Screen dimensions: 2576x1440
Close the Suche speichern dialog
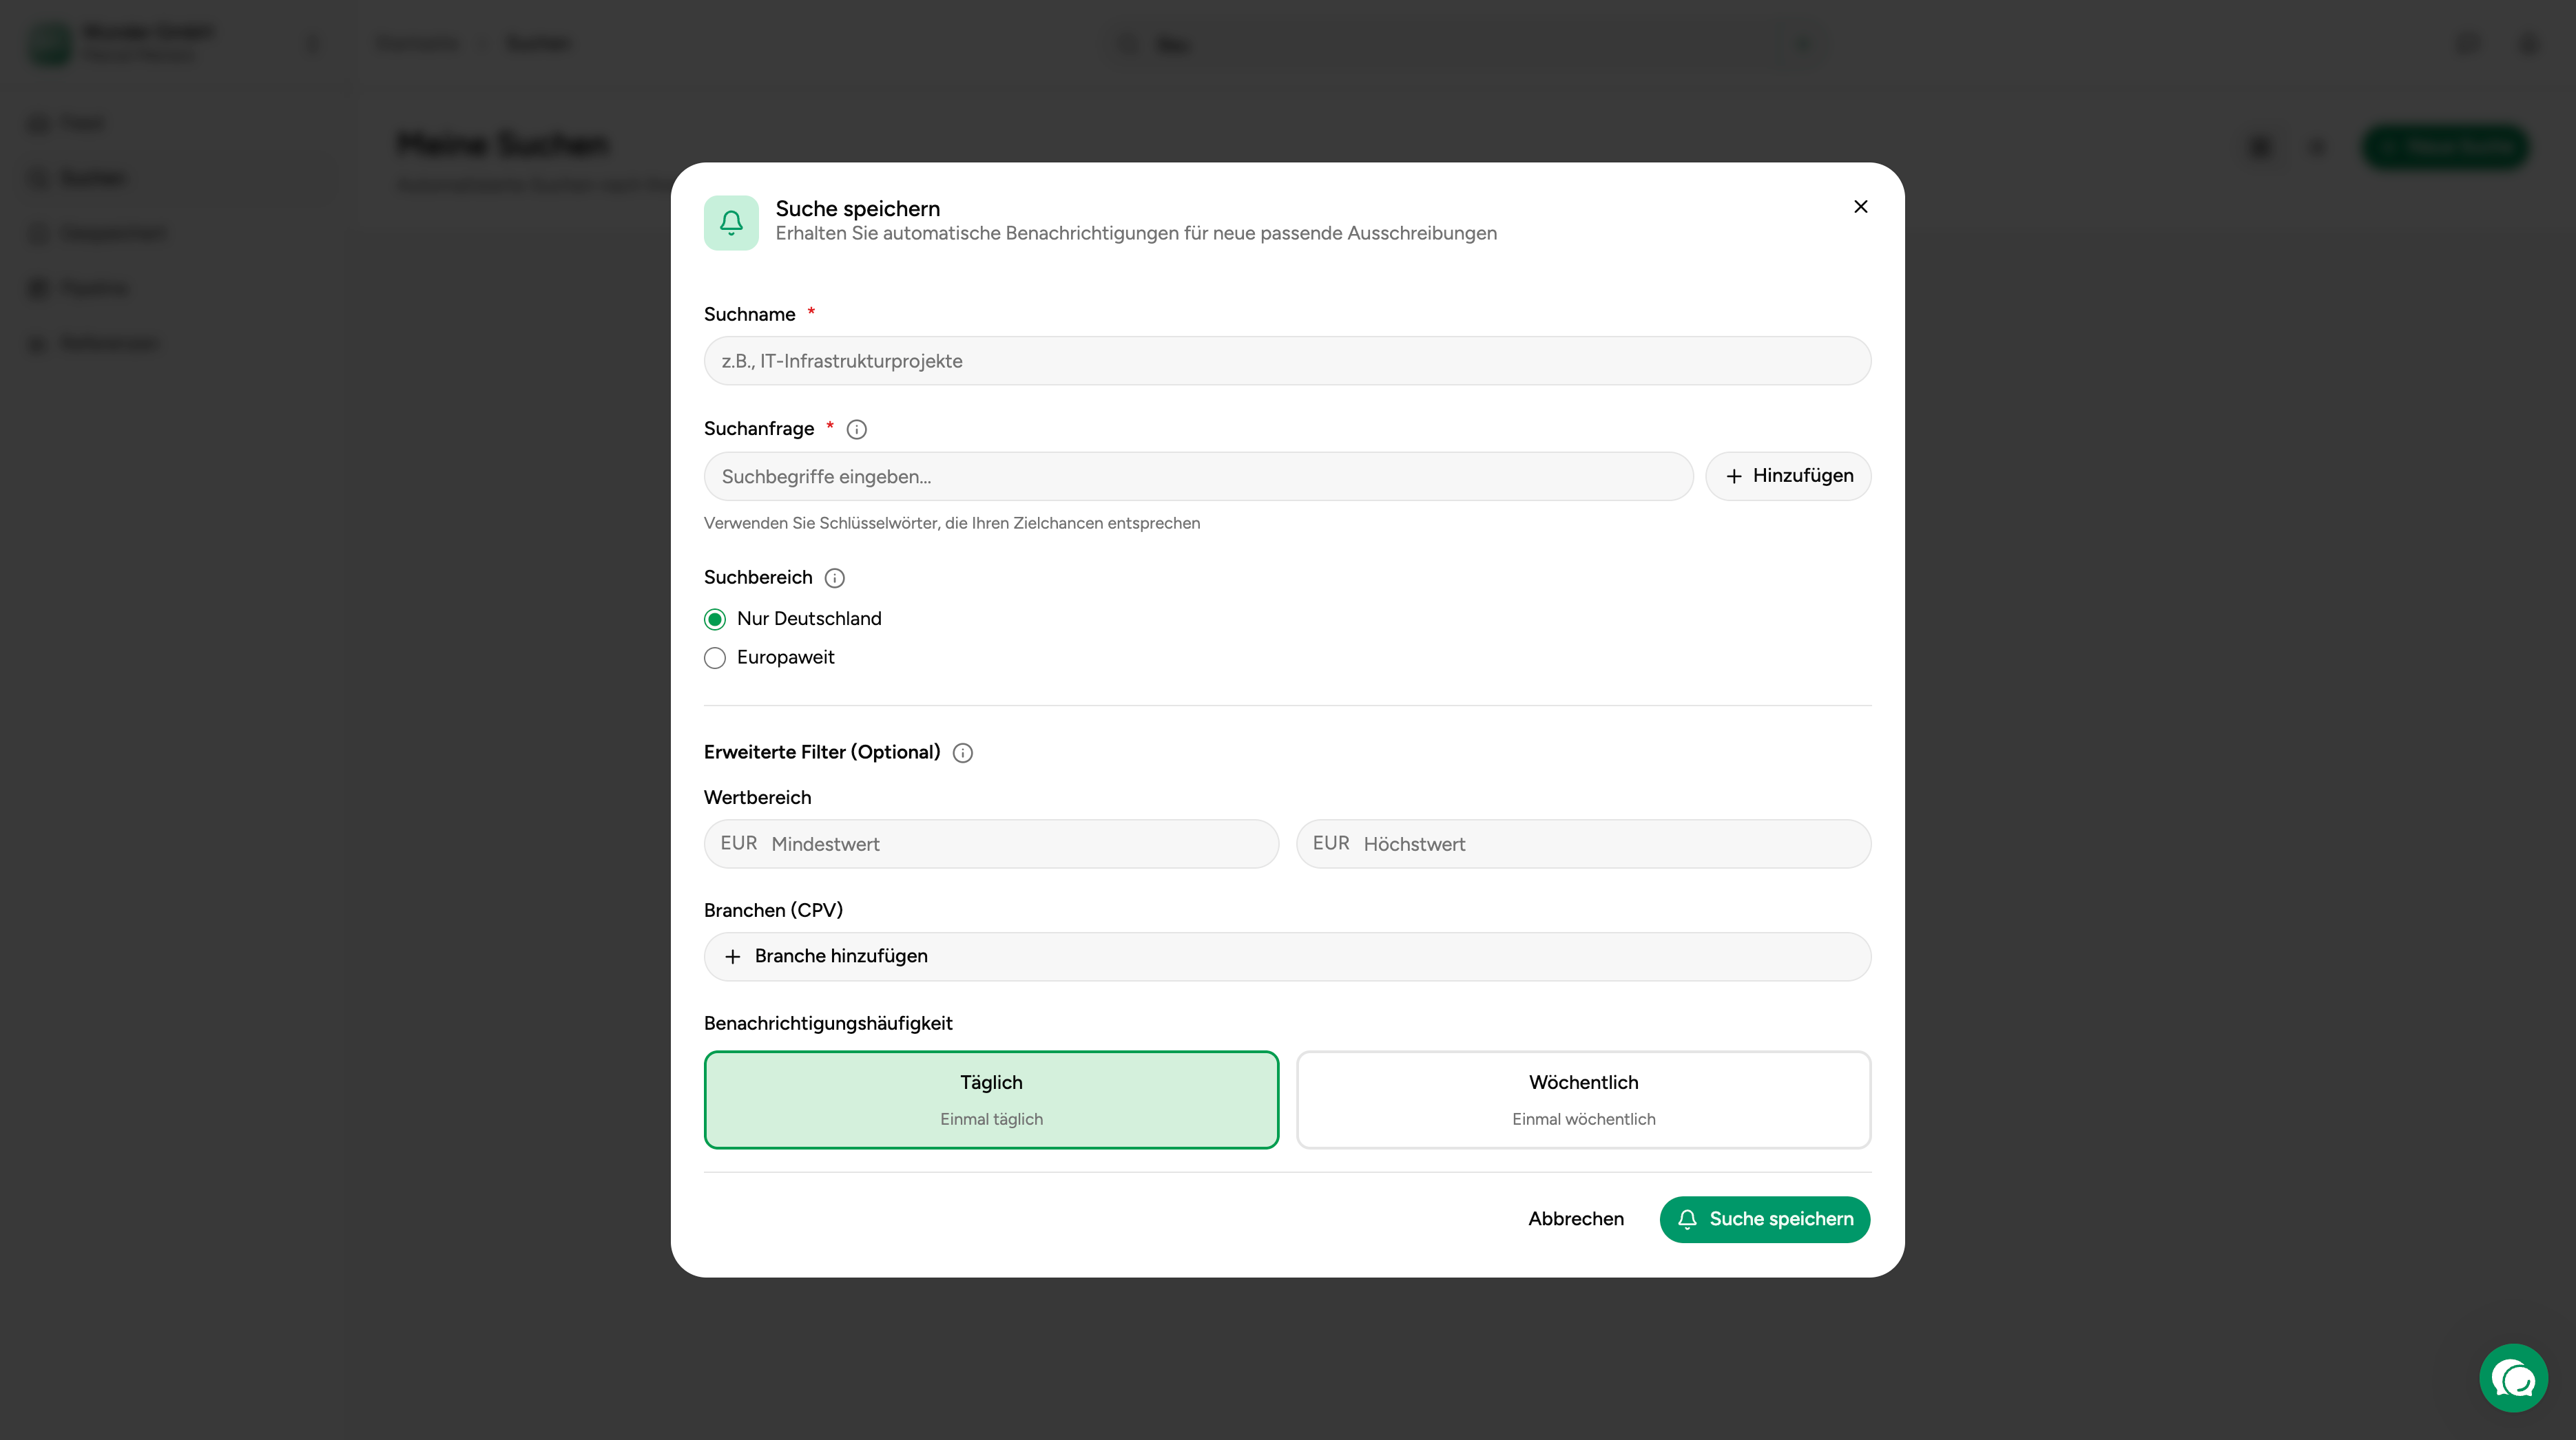(x=1860, y=207)
